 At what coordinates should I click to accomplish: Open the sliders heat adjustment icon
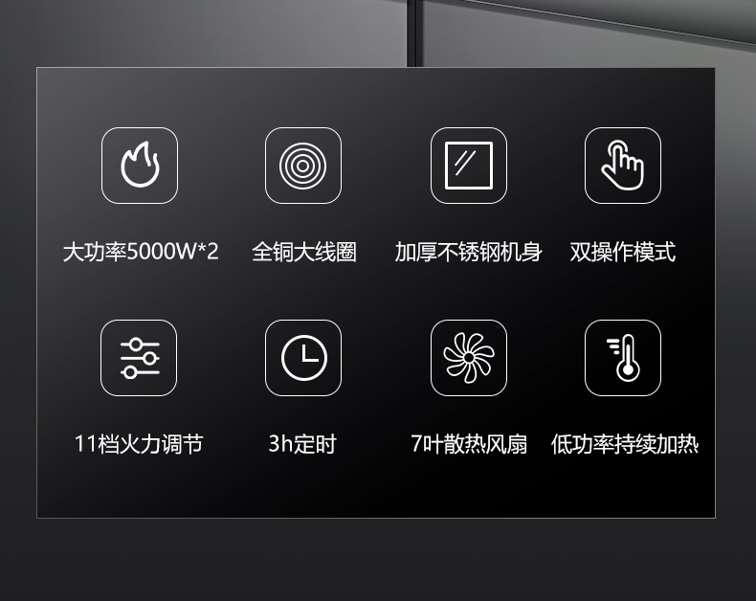(139, 358)
